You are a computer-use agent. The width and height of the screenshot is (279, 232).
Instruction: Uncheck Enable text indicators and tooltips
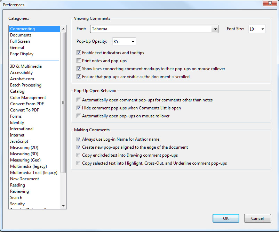click(x=79, y=53)
